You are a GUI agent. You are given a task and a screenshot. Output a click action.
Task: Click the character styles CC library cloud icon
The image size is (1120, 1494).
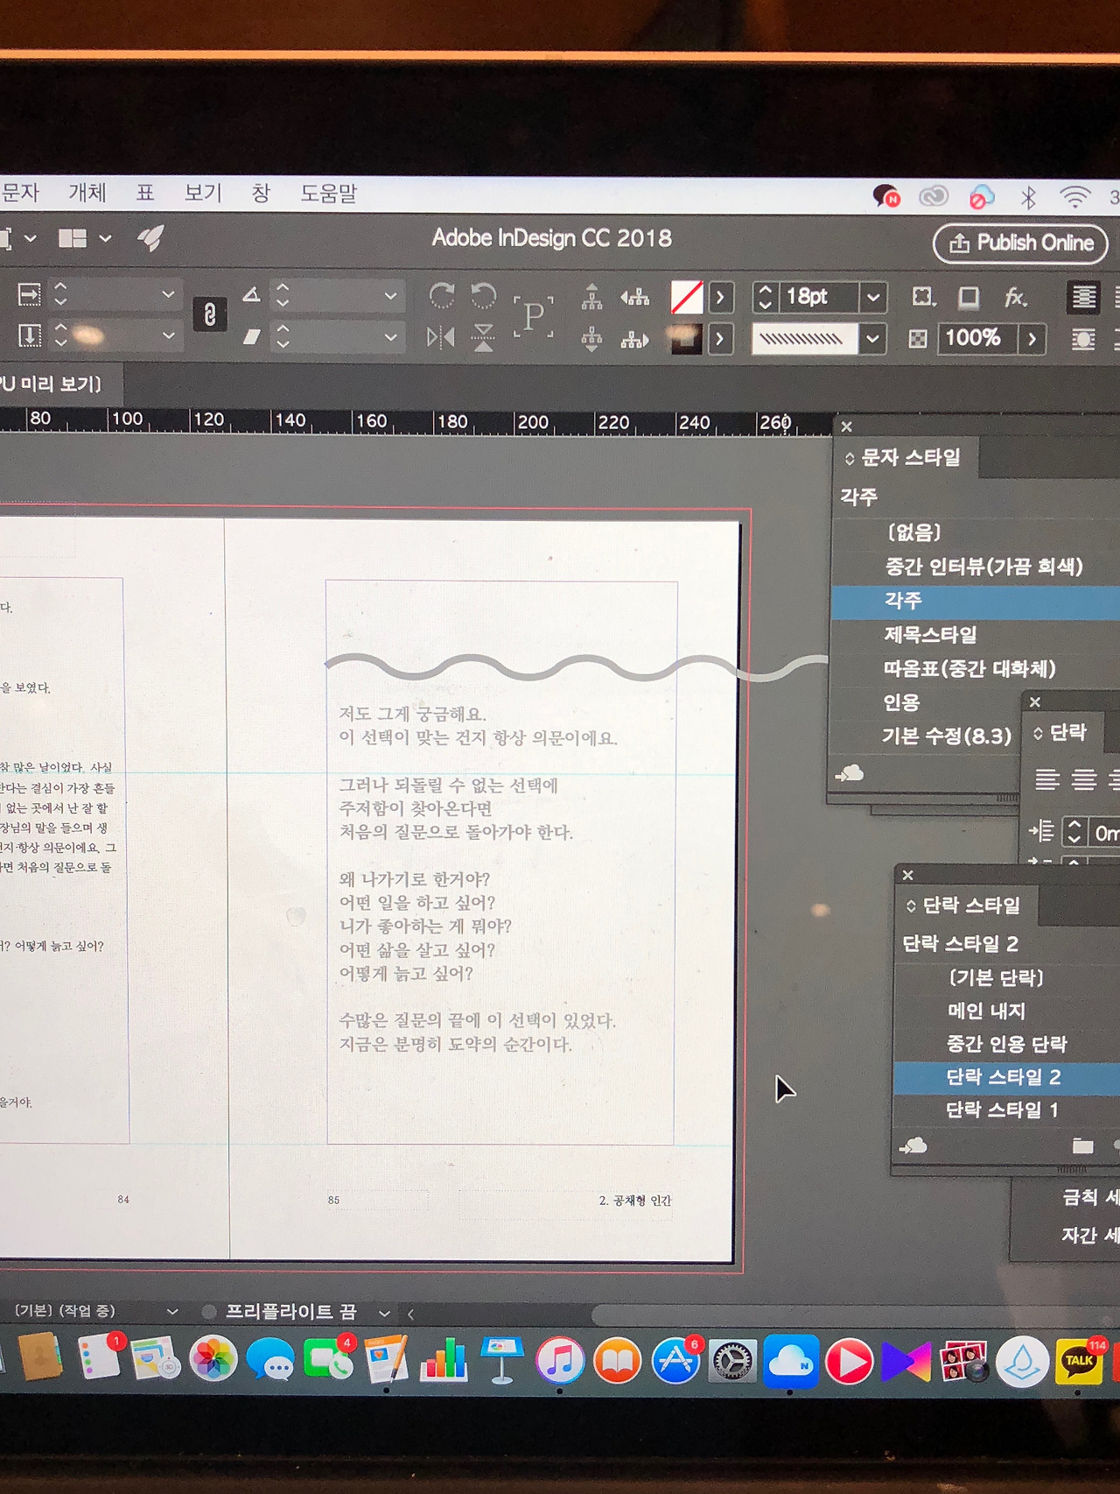850,773
